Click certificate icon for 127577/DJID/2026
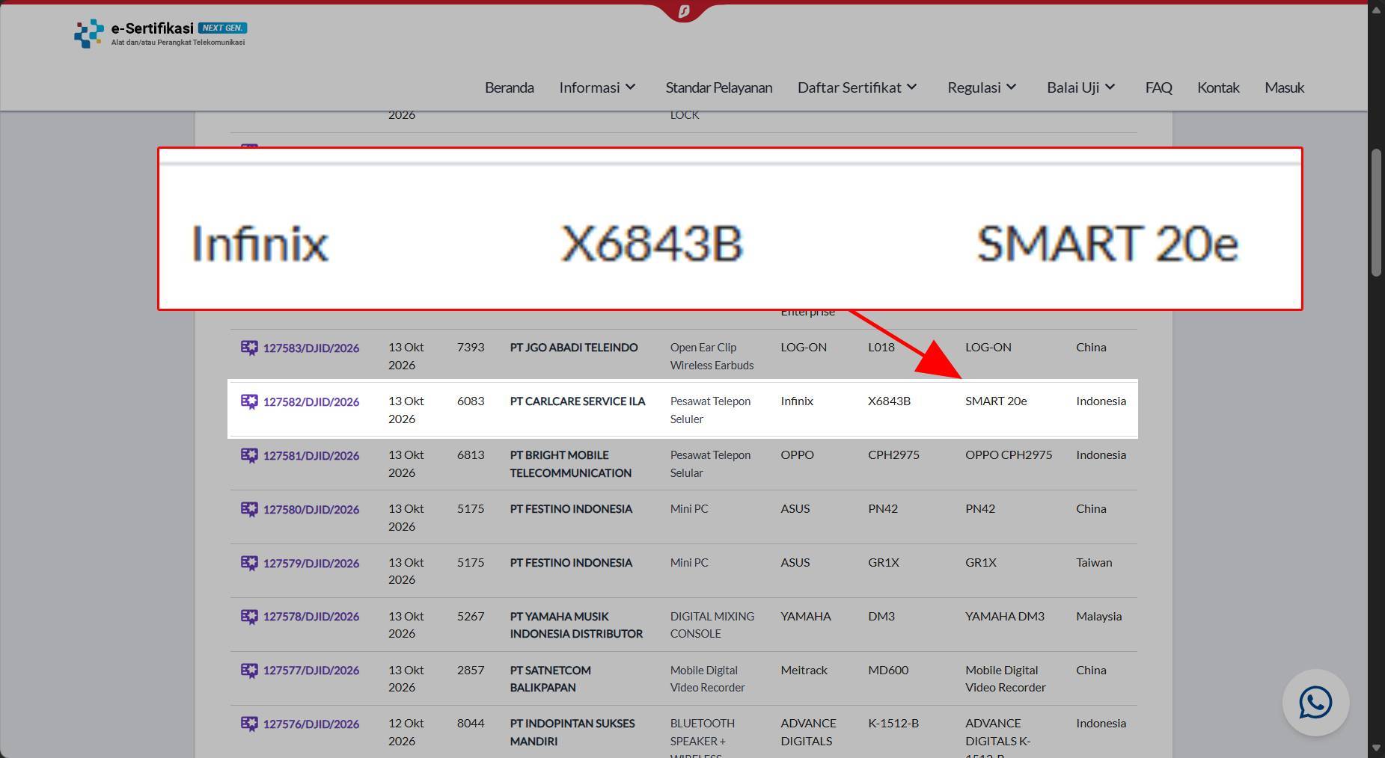Image resolution: width=1385 pixels, height=758 pixels. (x=249, y=671)
